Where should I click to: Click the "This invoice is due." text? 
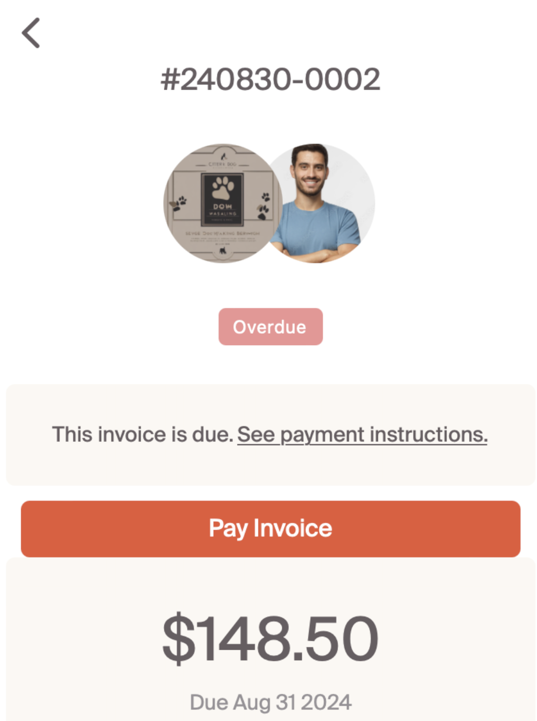tap(142, 435)
